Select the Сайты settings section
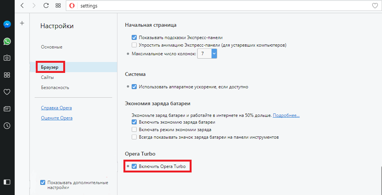Viewport: 382px width, 195px height. [47, 77]
